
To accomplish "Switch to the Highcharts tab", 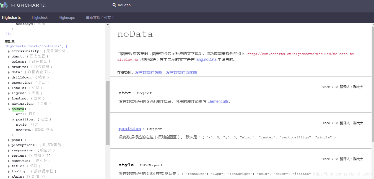I will (11, 17).
